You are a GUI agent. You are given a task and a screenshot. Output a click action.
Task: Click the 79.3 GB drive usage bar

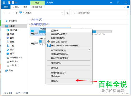(x=102, y=32)
